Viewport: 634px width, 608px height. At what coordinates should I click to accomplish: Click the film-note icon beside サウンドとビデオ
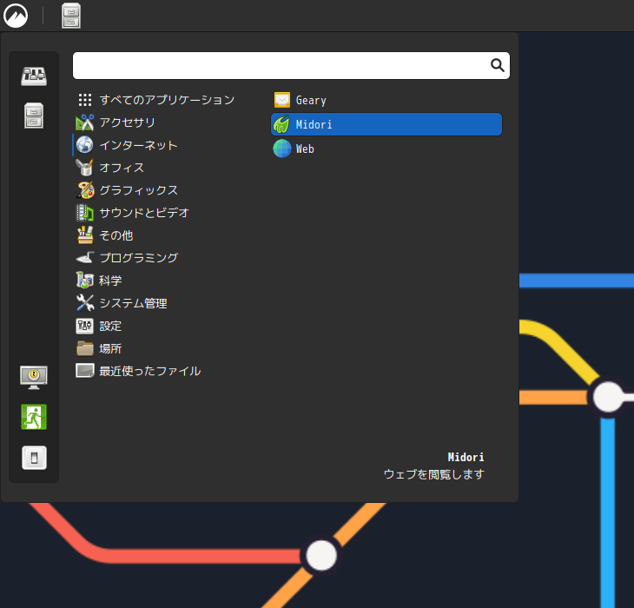coord(85,213)
